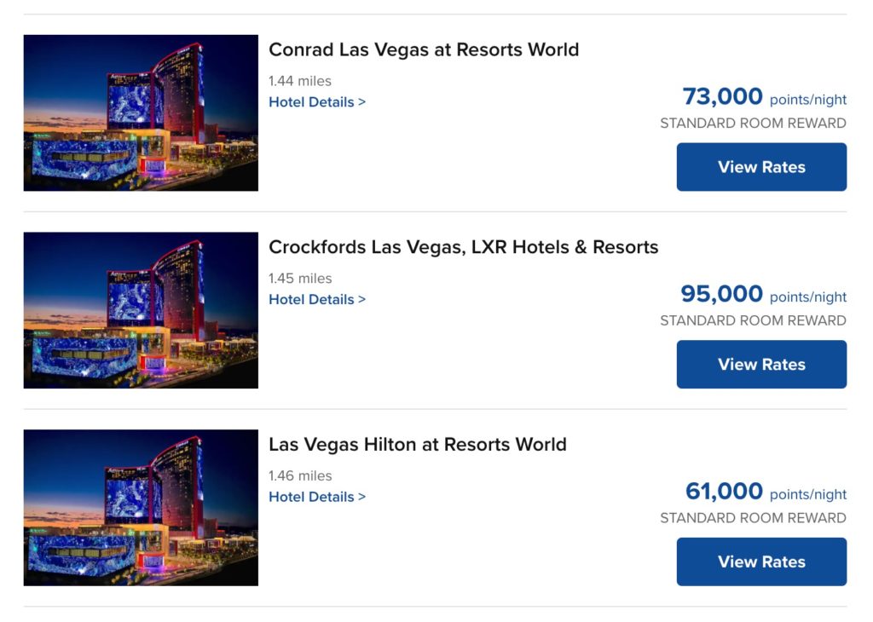Open Hotel Details for Conrad Las Vegas
Image resolution: width=873 pixels, height=622 pixels.
(311, 101)
